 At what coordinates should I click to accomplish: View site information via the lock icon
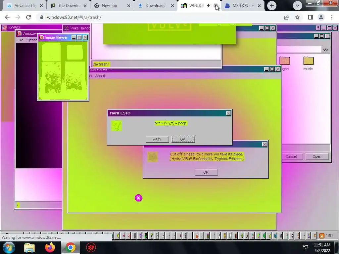42,17
